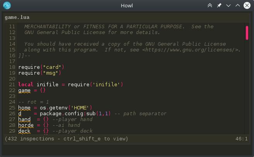Pin the window using the pin icon
This screenshot has width=254, height=157.
(x=219, y=5)
